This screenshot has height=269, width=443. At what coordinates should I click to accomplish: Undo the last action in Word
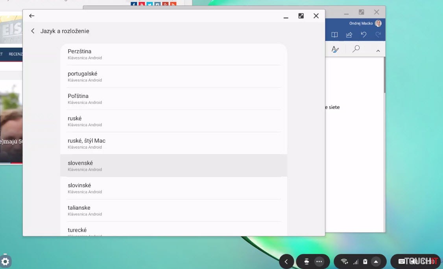[x=364, y=35]
